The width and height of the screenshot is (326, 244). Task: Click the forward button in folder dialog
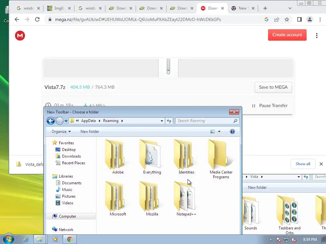[x=60, y=121]
